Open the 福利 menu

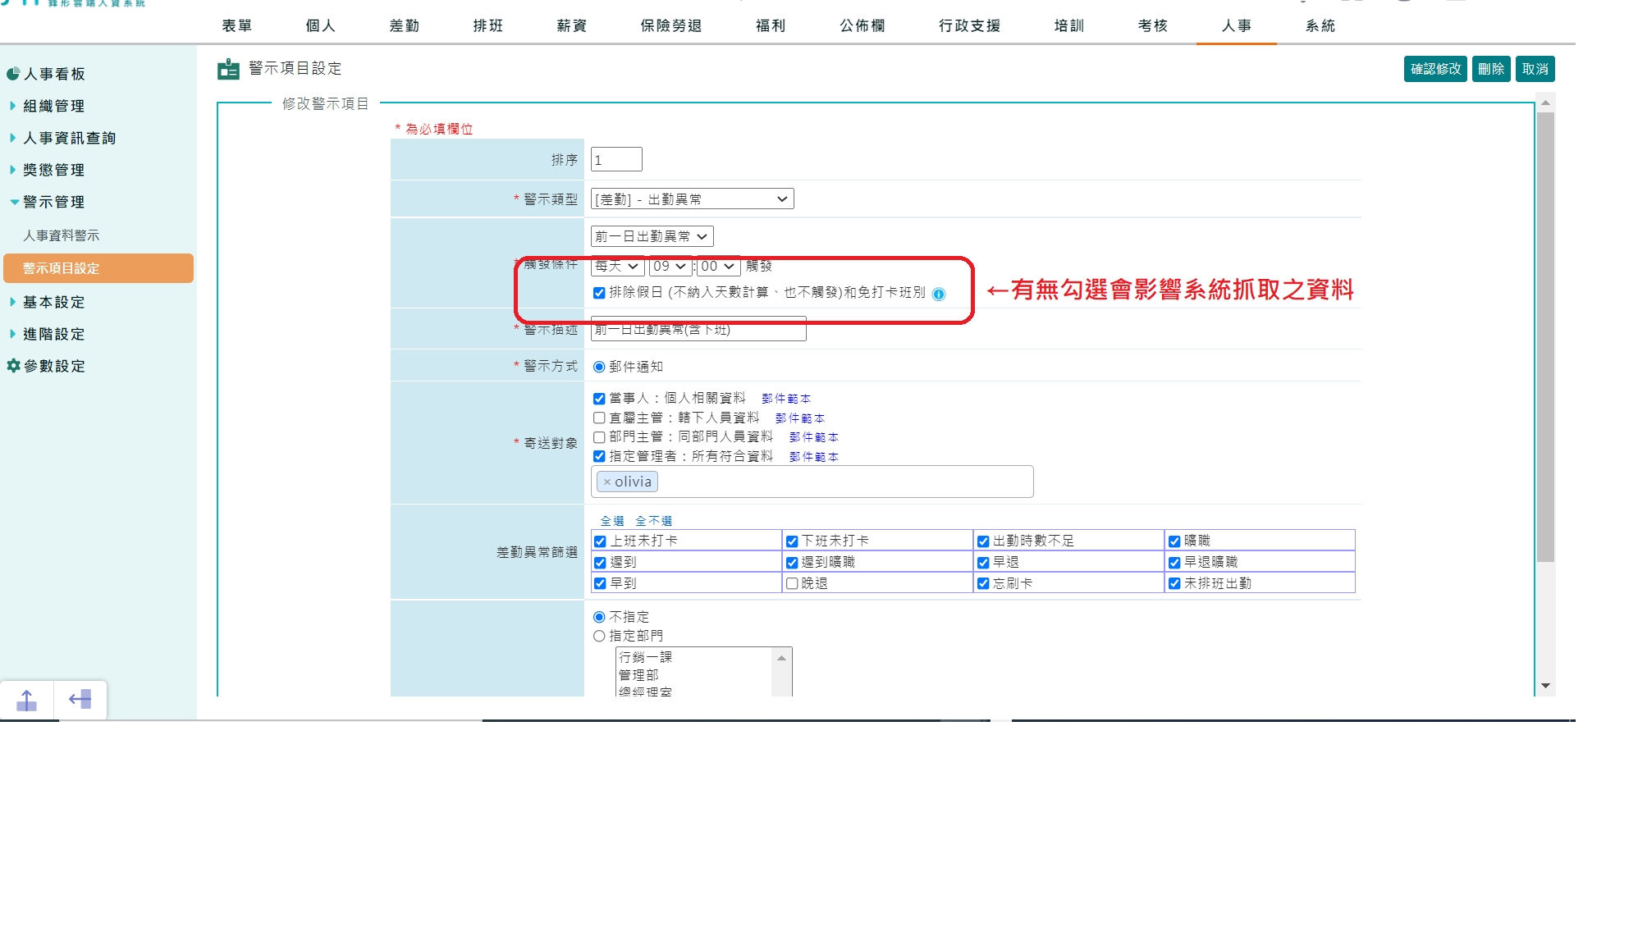click(x=769, y=25)
